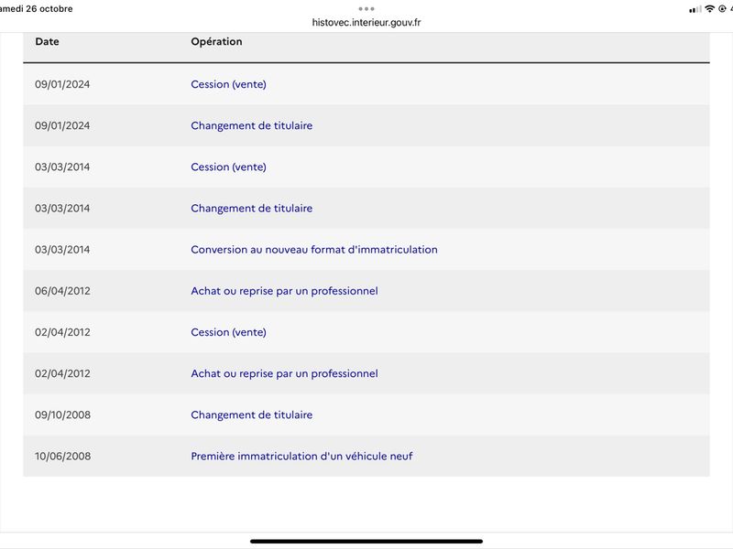
Task: Open the 09/01/2024 Cession (vente) entry
Action: tap(228, 84)
